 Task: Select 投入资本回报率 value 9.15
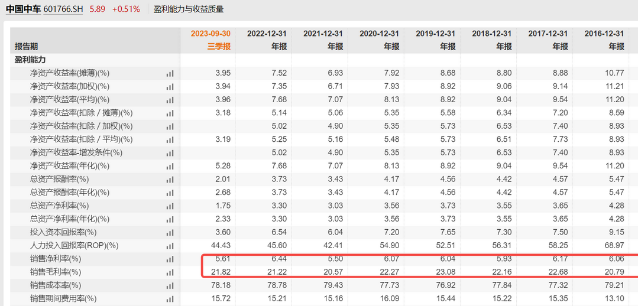[x=616, y=232]
